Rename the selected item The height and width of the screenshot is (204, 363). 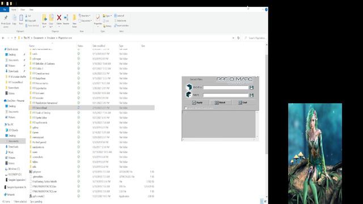(x=66, y=19)
